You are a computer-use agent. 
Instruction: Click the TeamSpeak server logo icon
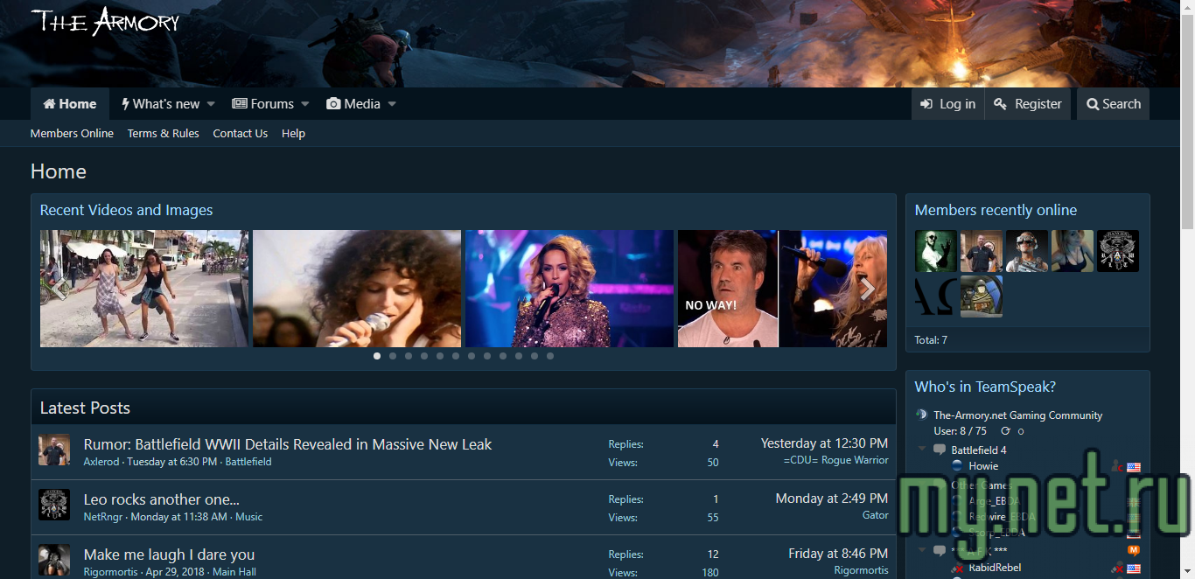click(x=921, y=415)
